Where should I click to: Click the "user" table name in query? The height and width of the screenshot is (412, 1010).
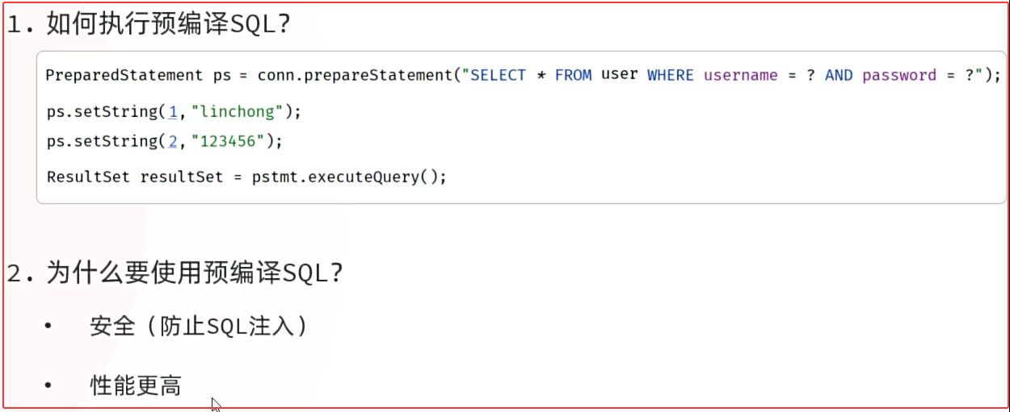click(619, 75)
